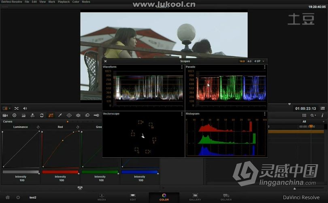Click the orange keyframe playhead marker
The width and height of the screenshot is (328, 203).
(311, 126)
